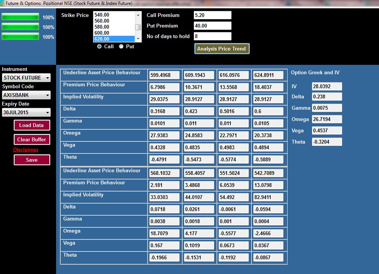Expand the Symbol Code dropdown showing AXISBANK
Viewport: 379px width, 274px height.
point(26,95)
